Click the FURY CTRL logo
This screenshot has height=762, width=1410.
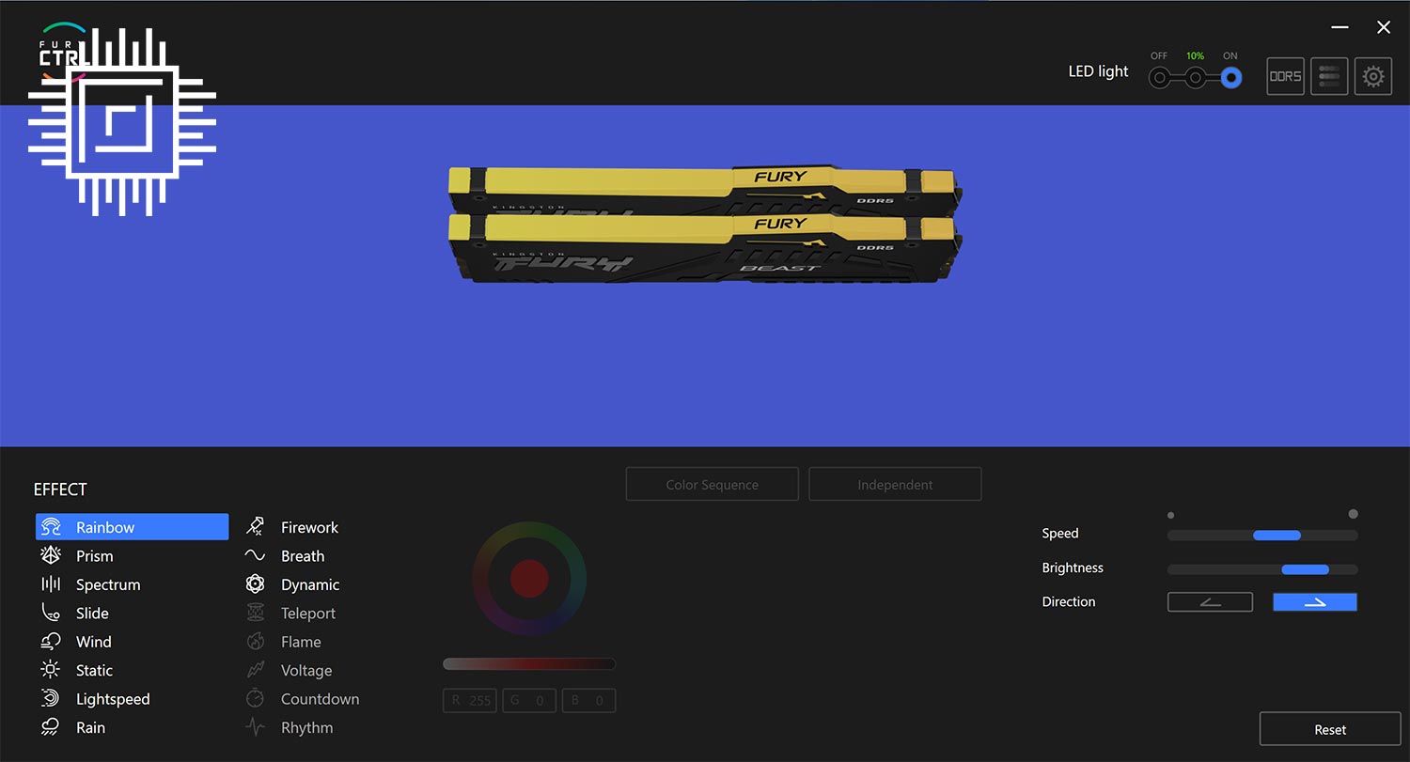pos(64,52)
